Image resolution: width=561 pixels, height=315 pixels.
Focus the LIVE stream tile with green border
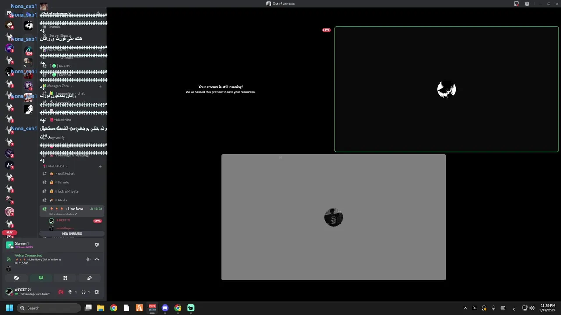click(447, 89)
